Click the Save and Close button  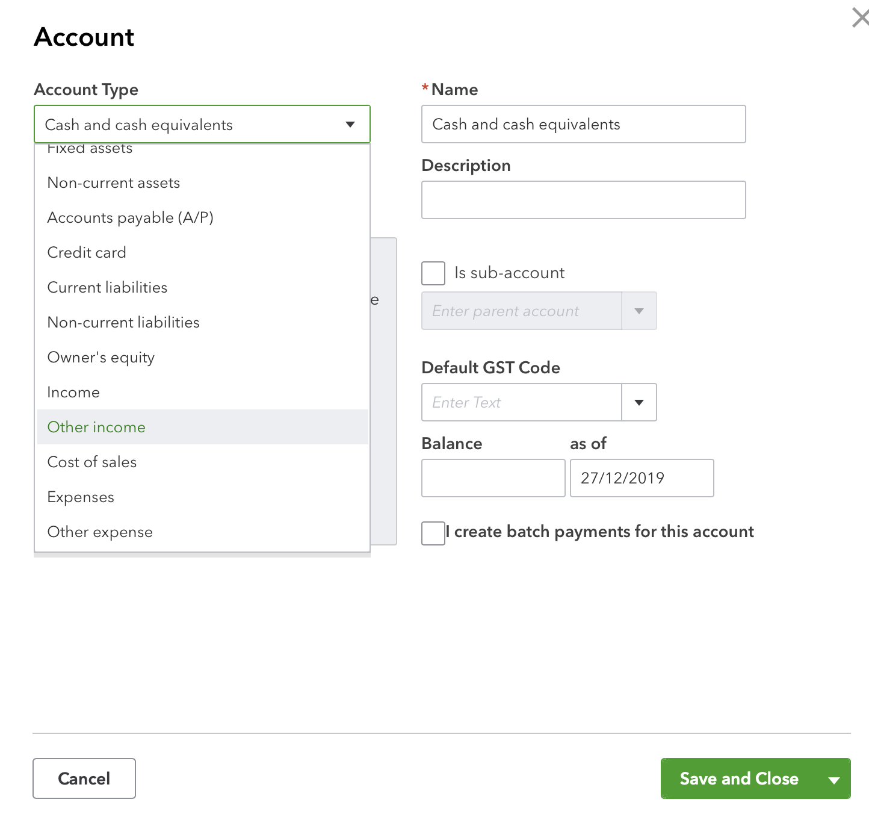738,778
